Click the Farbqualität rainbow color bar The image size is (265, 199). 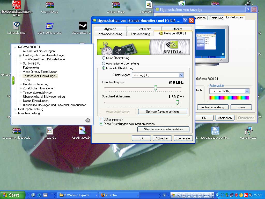tap(229, 98)
